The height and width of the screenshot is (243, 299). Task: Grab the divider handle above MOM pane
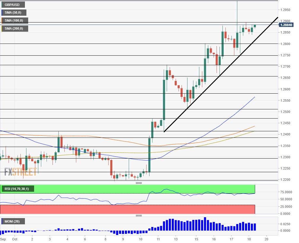[139, 215]
